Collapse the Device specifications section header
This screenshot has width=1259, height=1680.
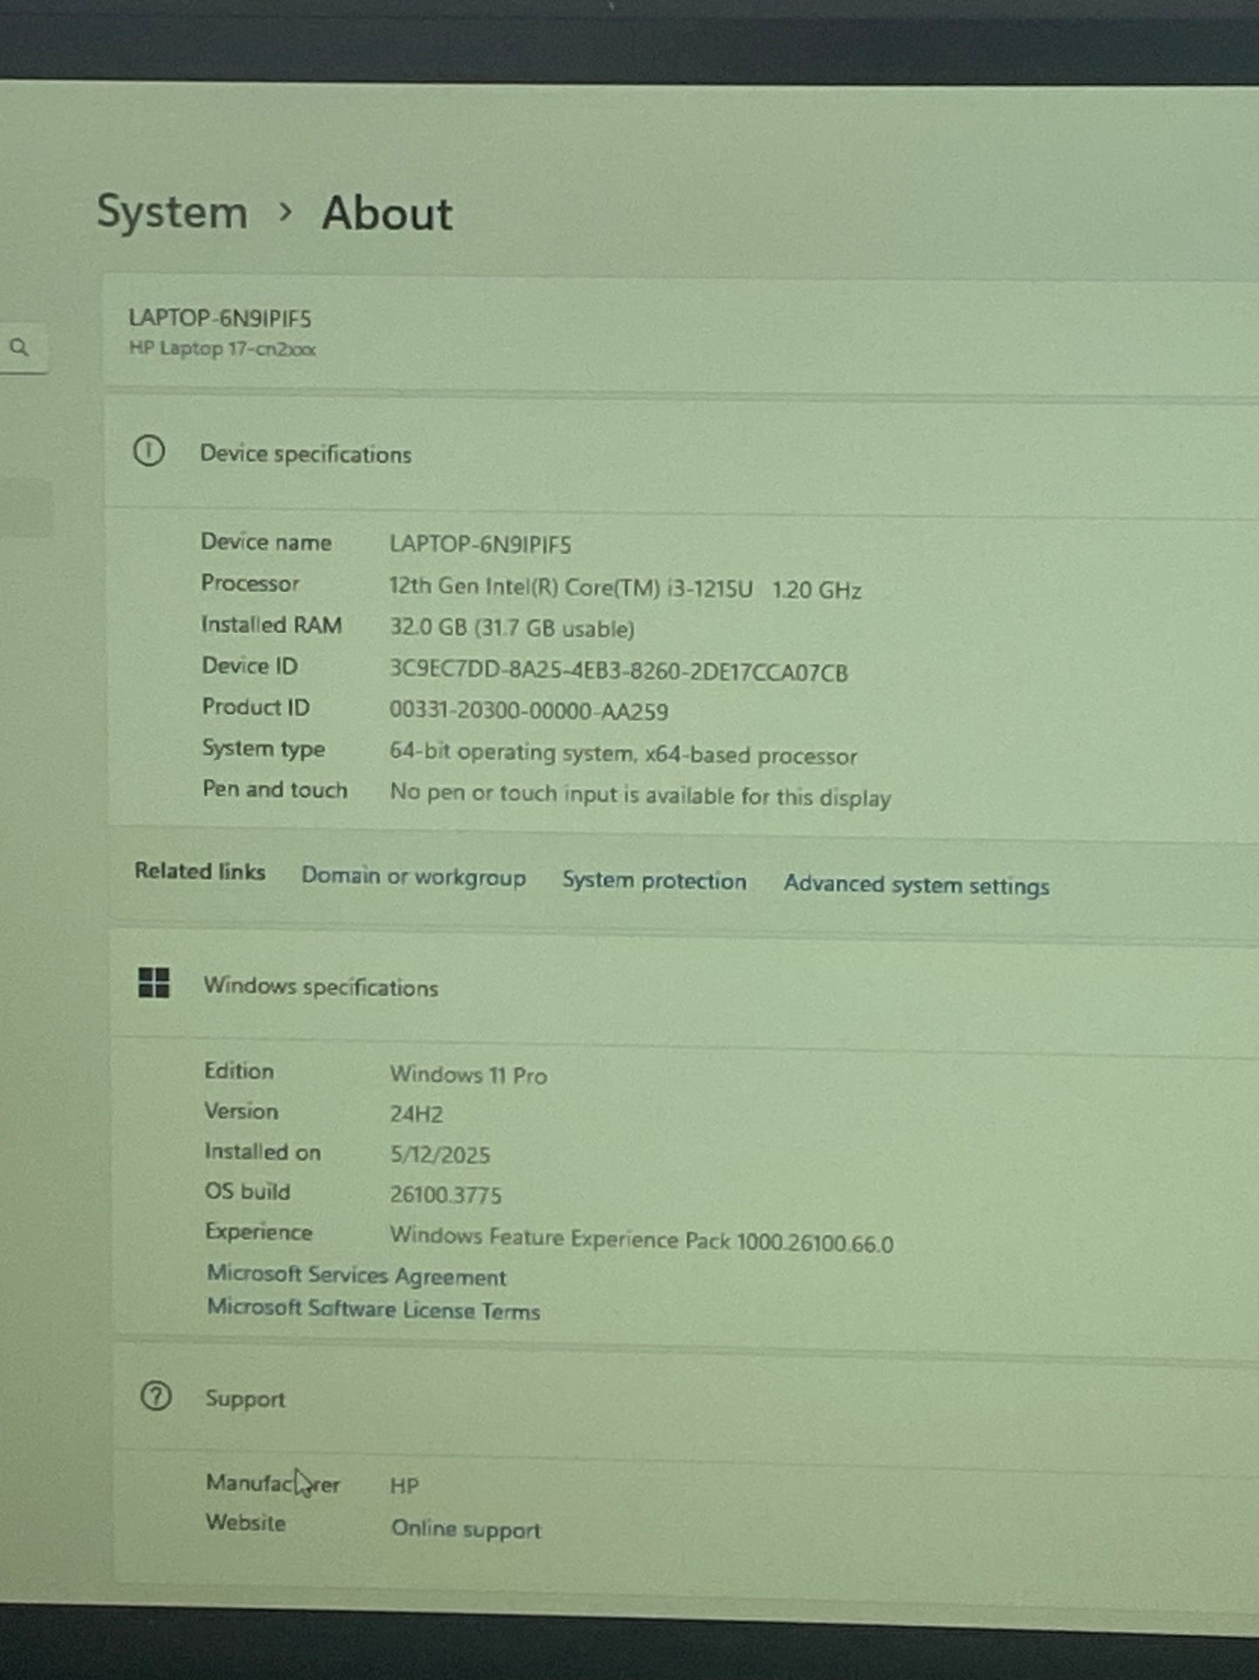point(681,454)
